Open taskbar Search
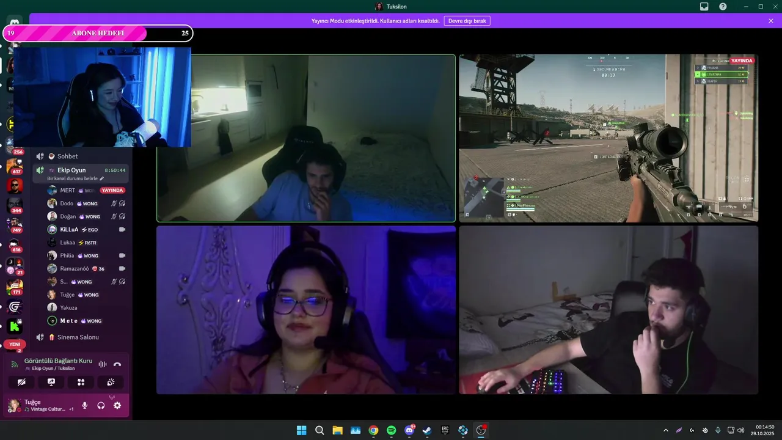 (320, 430)
